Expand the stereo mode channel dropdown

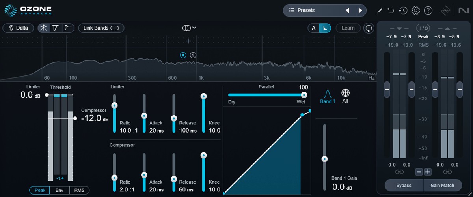coord(189,28)
